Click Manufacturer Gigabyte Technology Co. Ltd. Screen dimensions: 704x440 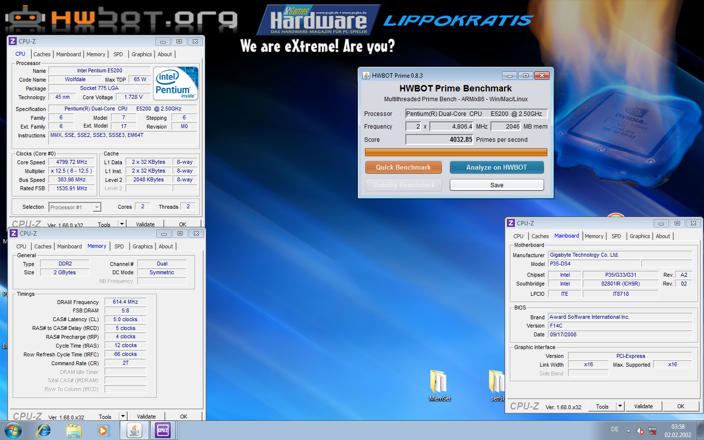pyautogui.click(x=620, y=255)
